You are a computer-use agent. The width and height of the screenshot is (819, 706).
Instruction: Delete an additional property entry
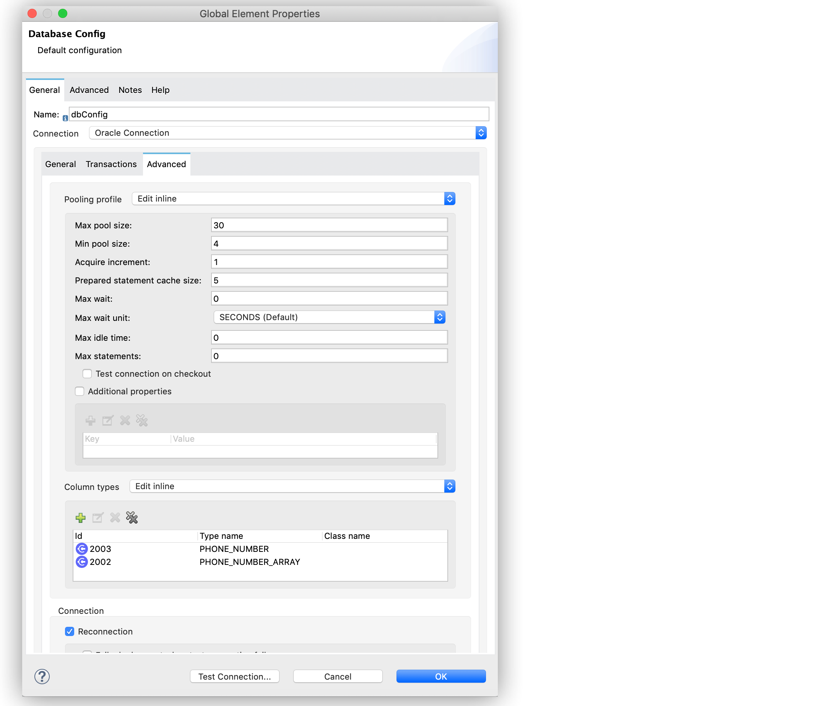coord(125,421)
